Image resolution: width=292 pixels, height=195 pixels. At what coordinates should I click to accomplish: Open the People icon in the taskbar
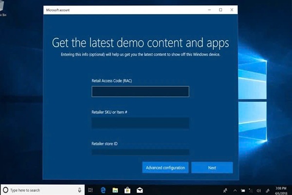tap(225, 191)
